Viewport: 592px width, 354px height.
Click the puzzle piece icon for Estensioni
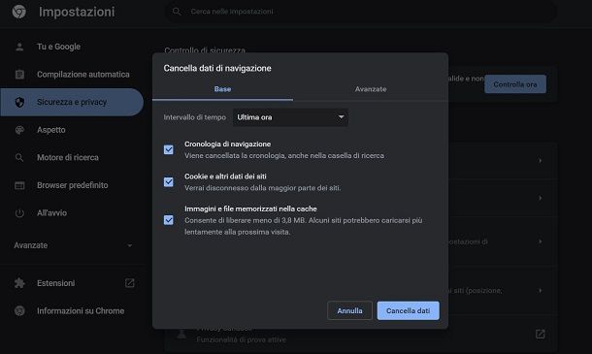[x=19, y=283]
